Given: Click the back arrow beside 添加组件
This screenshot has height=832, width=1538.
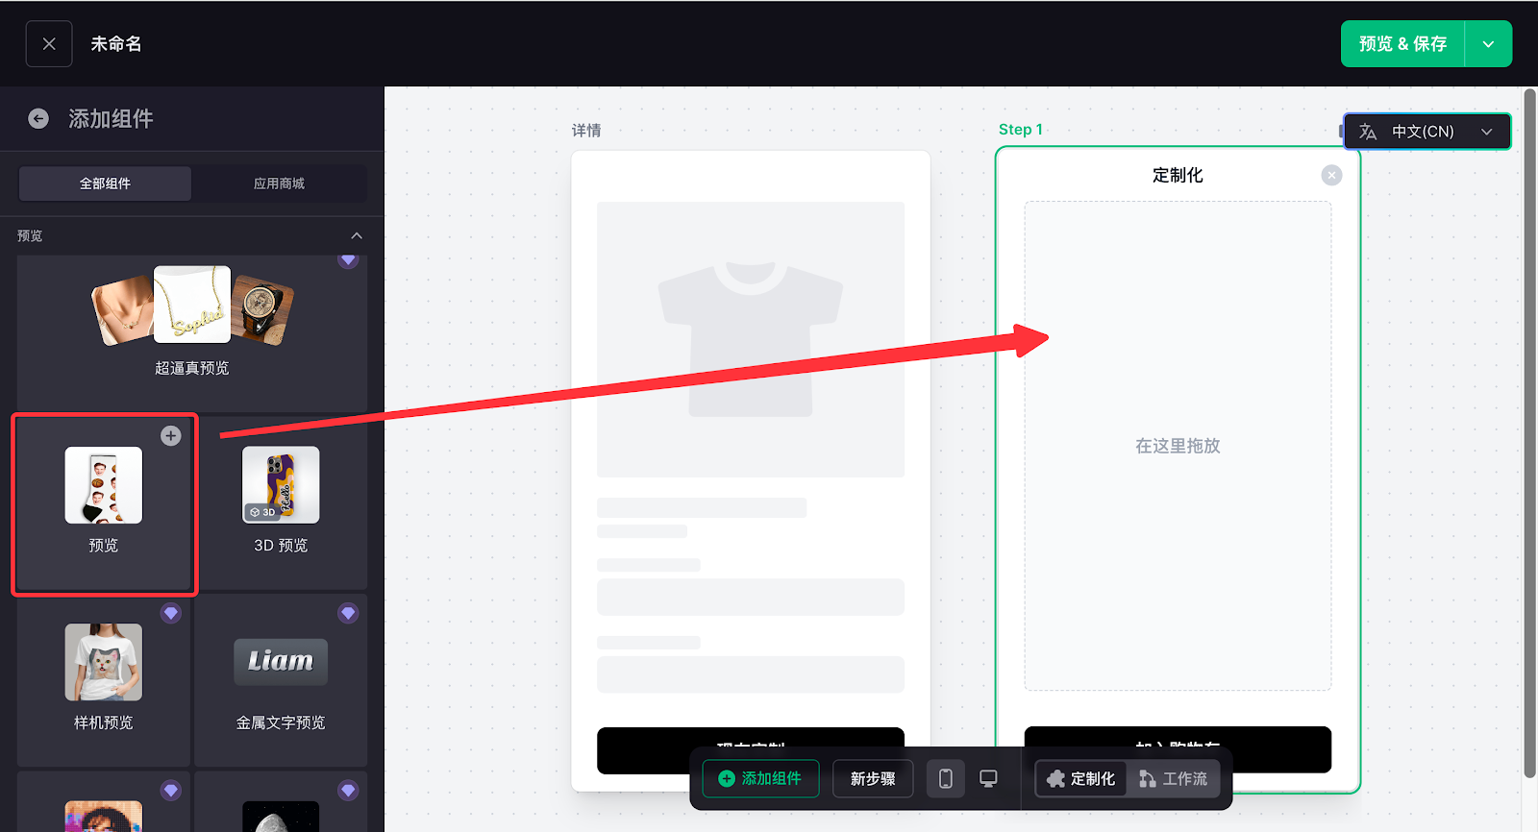Looking at the screenshot, I should pos(38,118).
